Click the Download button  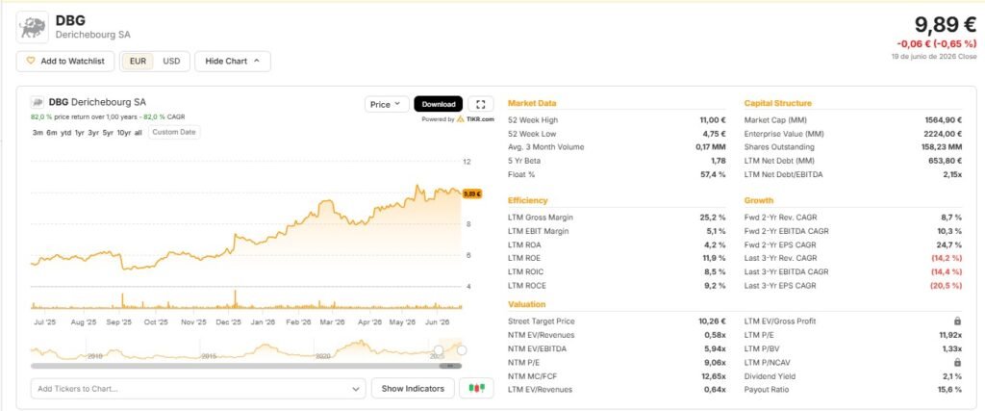point(439,104)
